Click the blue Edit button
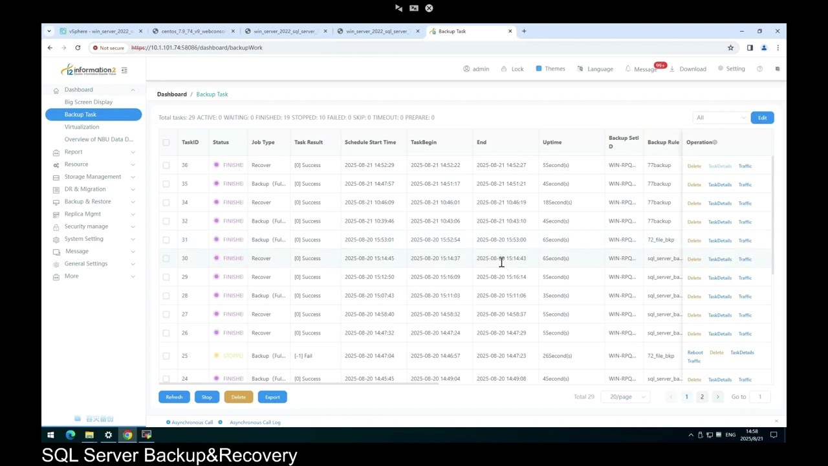The width and height of the screenshot is (828, 466). pos(762,118)
